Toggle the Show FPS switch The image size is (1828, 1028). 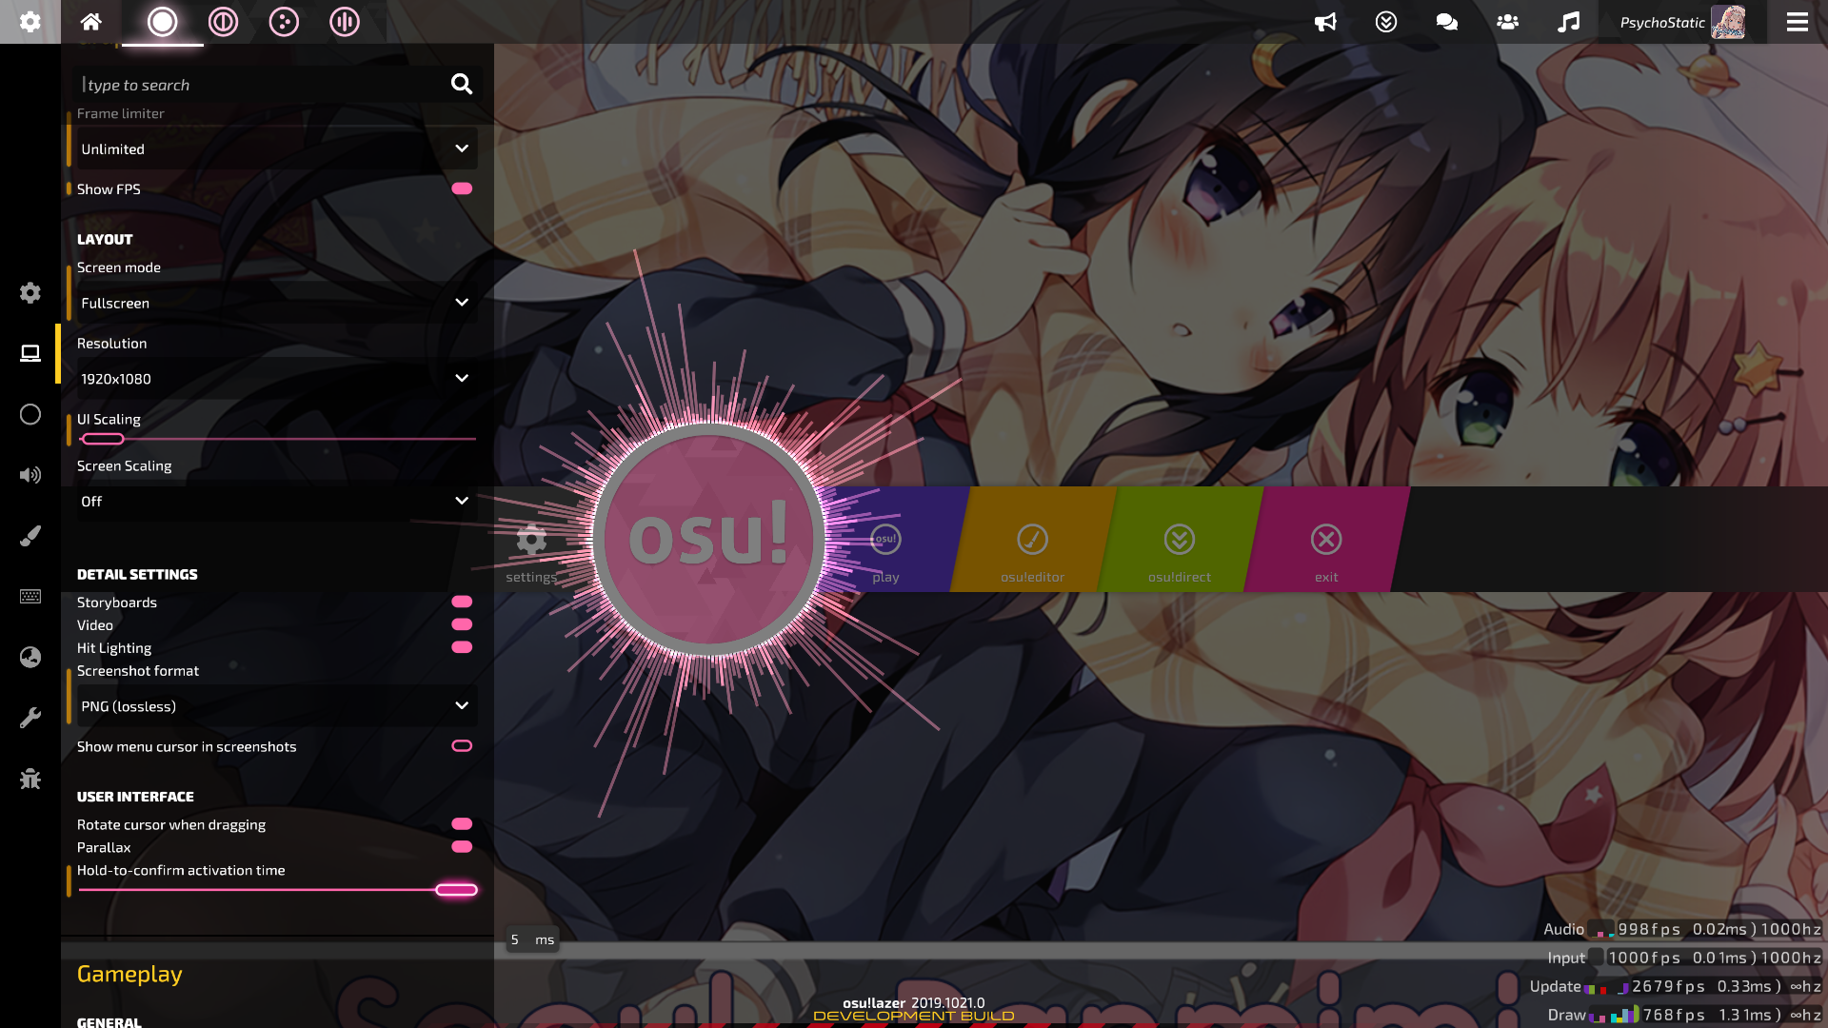(462, 188)
